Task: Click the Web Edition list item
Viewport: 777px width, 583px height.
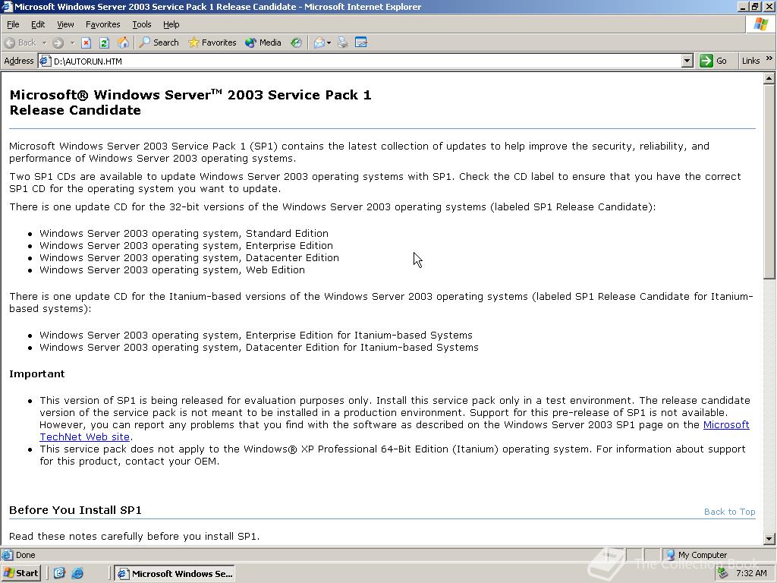Action: [x=172, y=269]
